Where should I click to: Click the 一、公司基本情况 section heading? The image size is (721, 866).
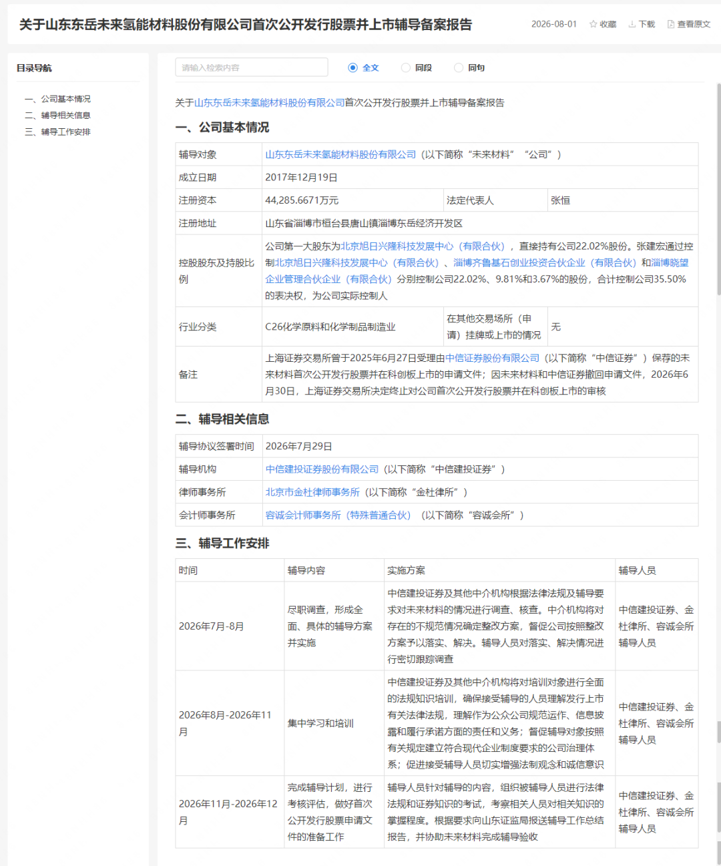(x=222, y=128)
